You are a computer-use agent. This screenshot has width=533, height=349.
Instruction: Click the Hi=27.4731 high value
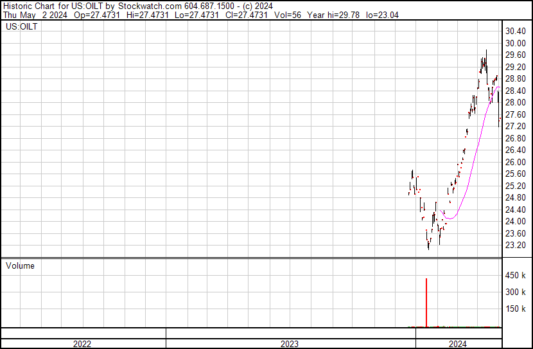[x=147, y=15]
